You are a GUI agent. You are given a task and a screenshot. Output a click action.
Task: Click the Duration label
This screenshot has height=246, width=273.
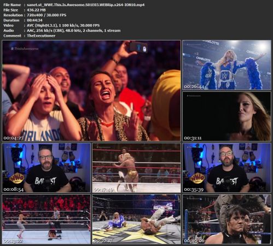click(x=11, y=20)
